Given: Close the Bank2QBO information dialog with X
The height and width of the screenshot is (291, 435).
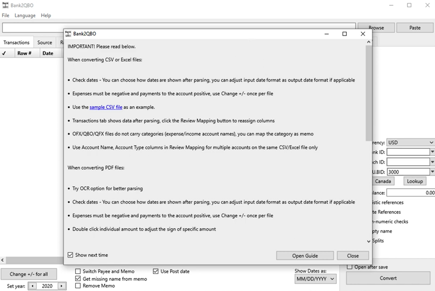Looking at the screenshot, I should (363, 34).
